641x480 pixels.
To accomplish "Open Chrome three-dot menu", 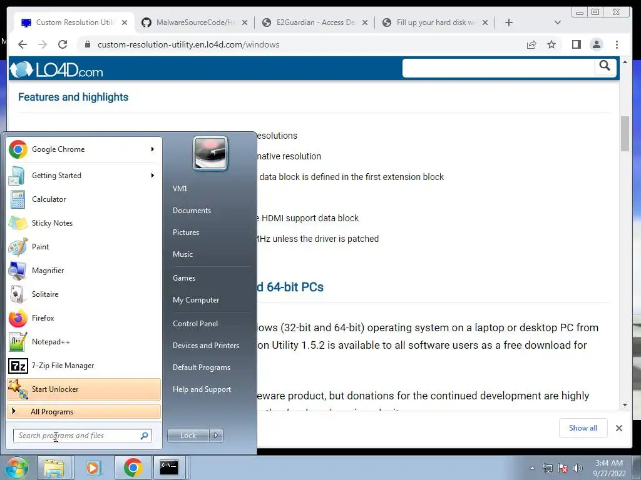I will (x=617, y=44).
